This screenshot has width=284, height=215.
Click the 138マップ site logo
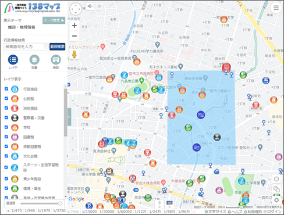coord(32,8)
